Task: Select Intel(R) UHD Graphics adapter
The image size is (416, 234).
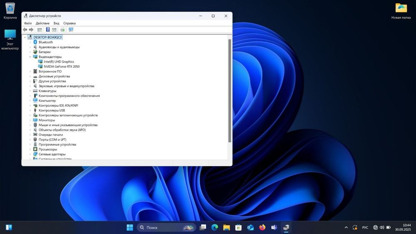Action: click(x=59, y=62)
